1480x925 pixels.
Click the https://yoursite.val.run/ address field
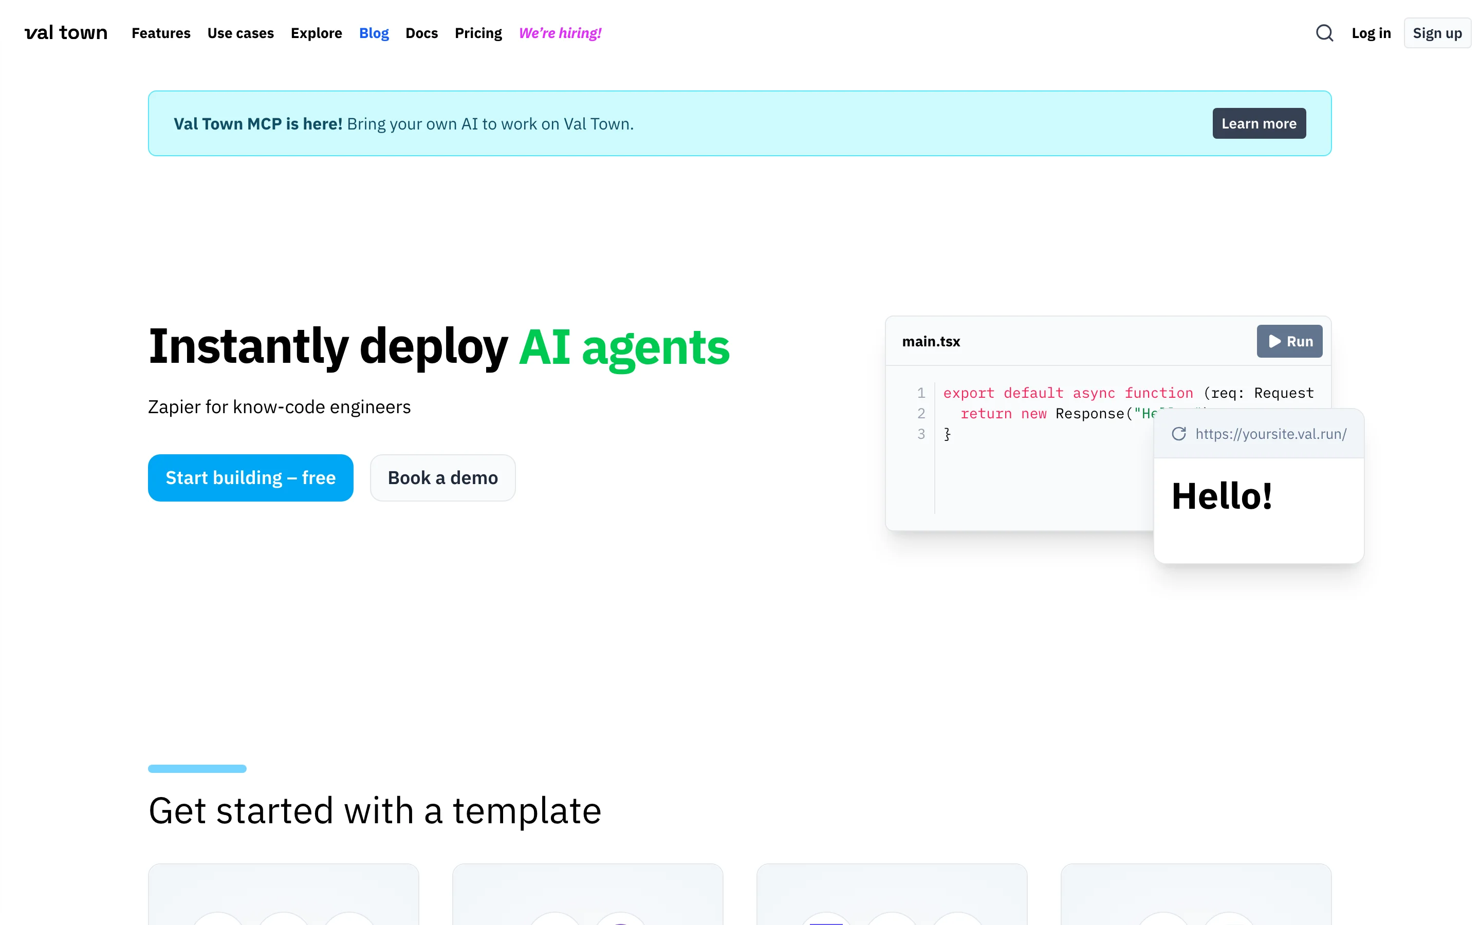click(1270, 434)
